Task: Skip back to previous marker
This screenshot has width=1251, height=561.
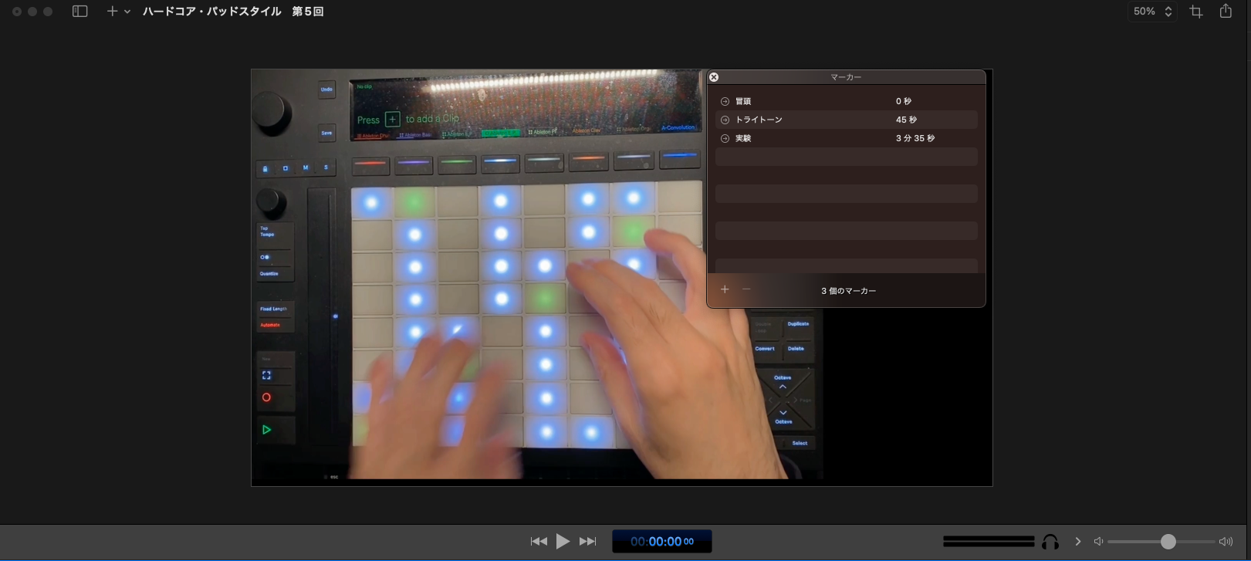Action: tap(539, 542)
